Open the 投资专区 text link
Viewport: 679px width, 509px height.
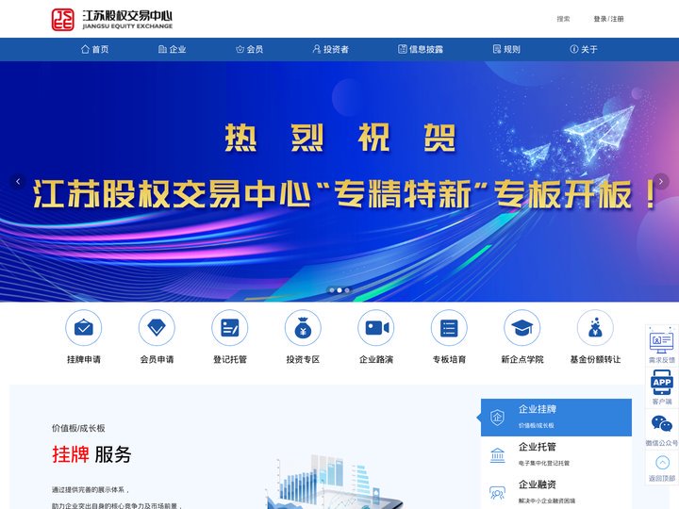click(x=303, y=359)
